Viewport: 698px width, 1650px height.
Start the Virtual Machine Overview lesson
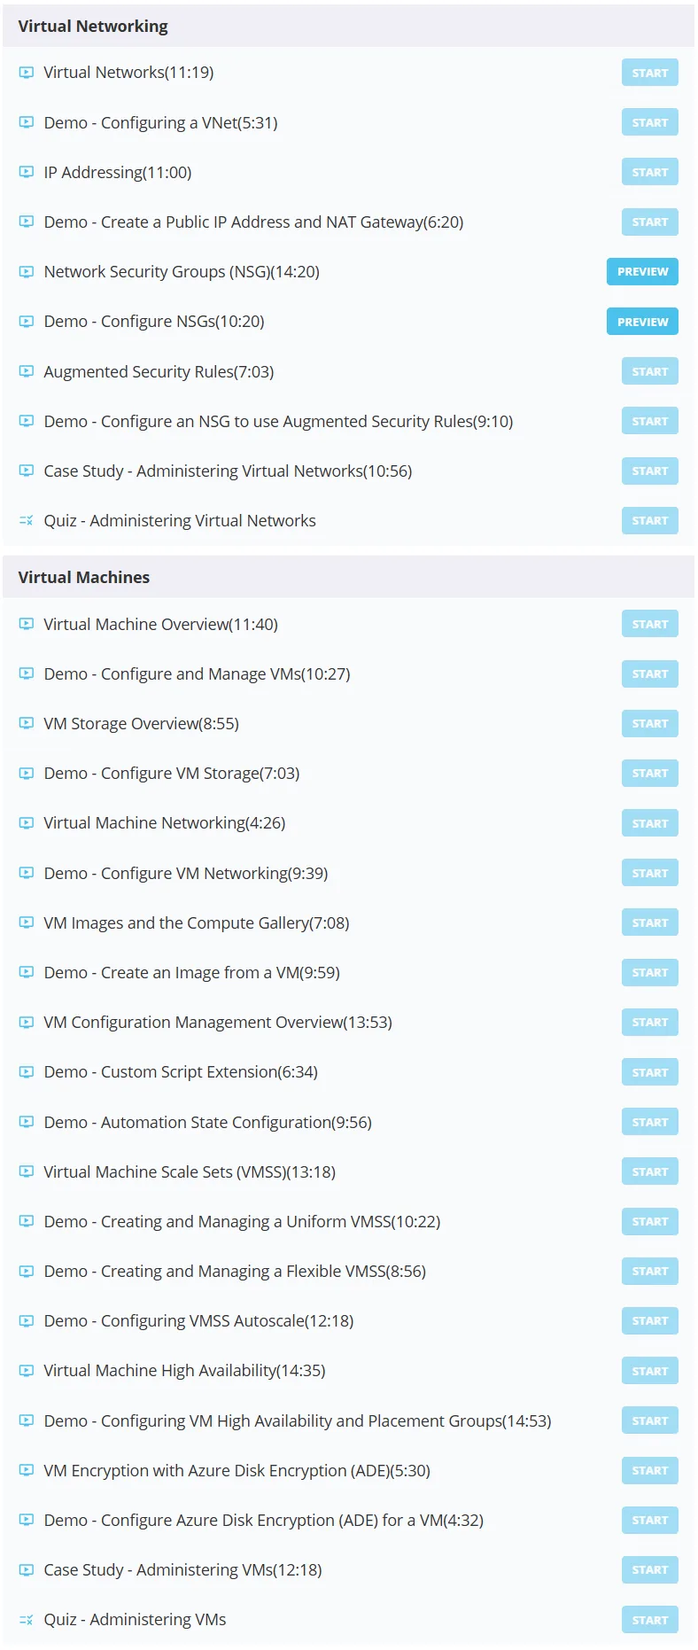click(x=650, y=624)
